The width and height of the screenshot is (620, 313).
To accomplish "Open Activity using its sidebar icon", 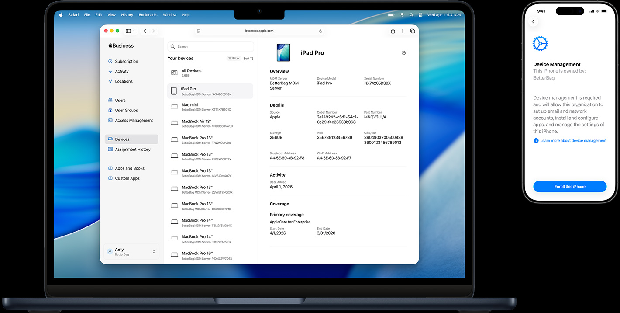I will pos(109,71).
